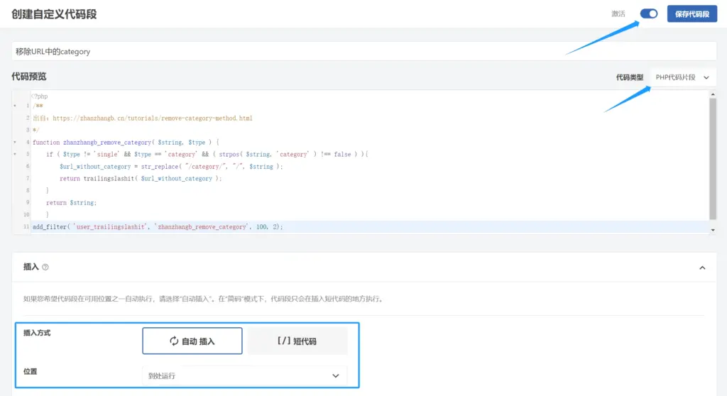Screen dimensions: 727x396
Task: Click the zhanzhangb.cn URL on line 2
Action: click(x=153, y=119)
